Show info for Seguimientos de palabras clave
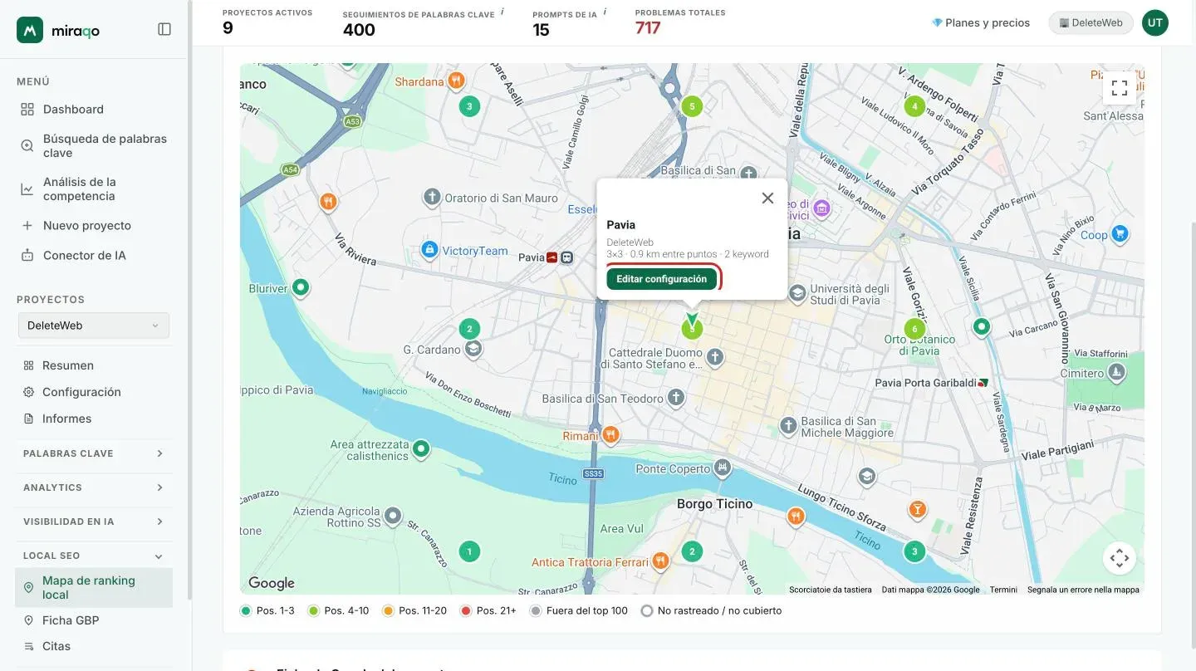Image resolution: width=1196 pixels, height=671 pixels. click(x=502, y=12)
